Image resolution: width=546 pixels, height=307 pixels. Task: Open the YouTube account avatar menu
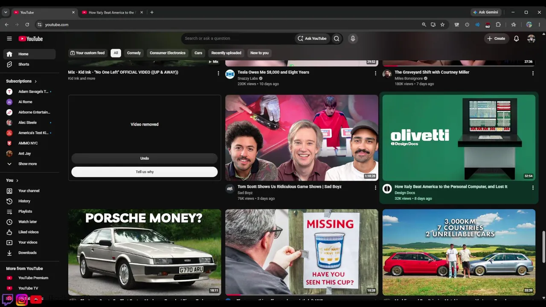coord(531,38)
